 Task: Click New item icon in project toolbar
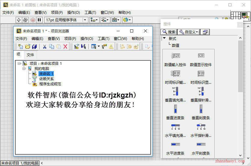point(20,47)
